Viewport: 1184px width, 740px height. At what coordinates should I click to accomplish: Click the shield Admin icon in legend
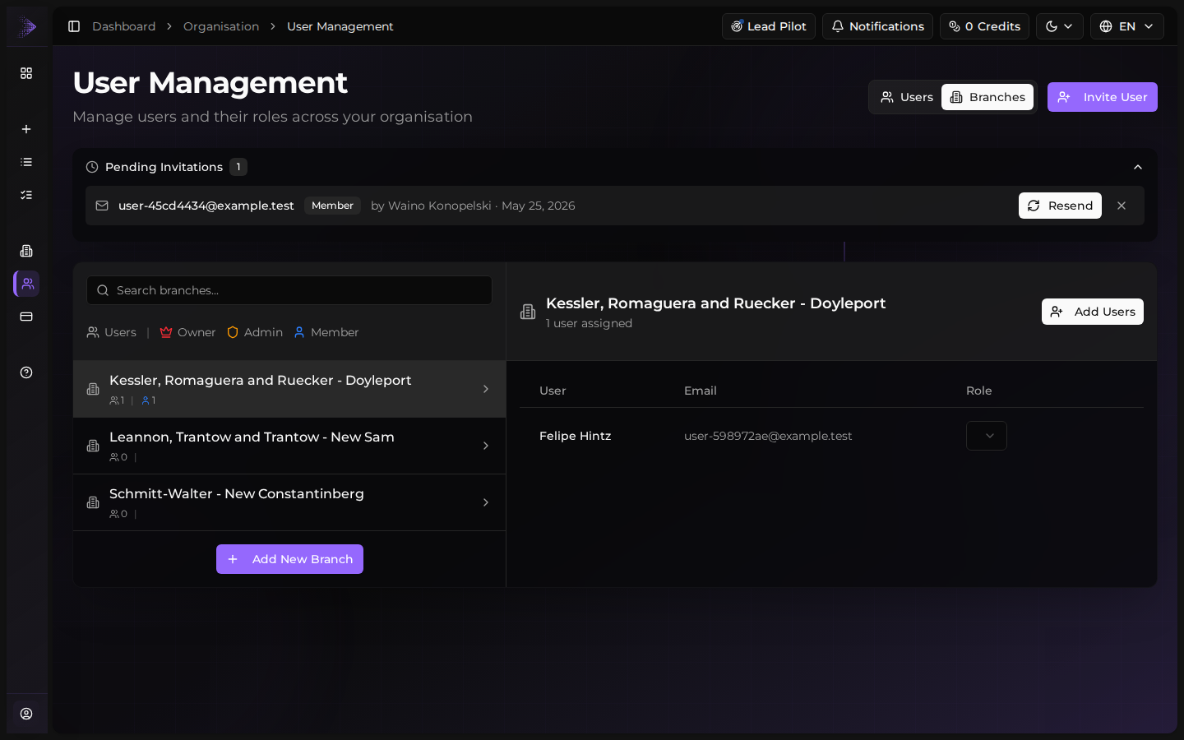[x=233, y=332]
